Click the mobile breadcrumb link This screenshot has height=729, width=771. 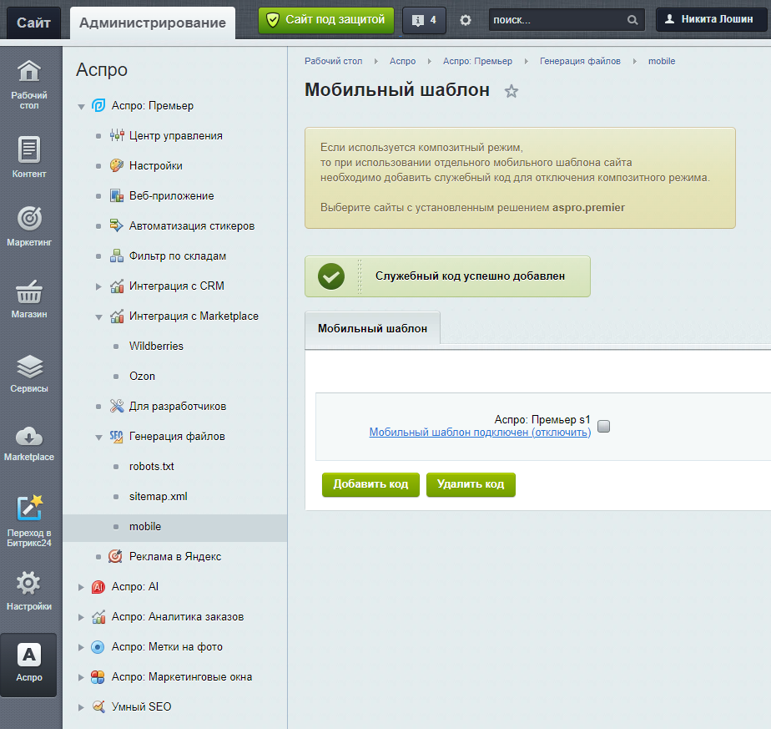pyautogui.click(x=662, y=61)
